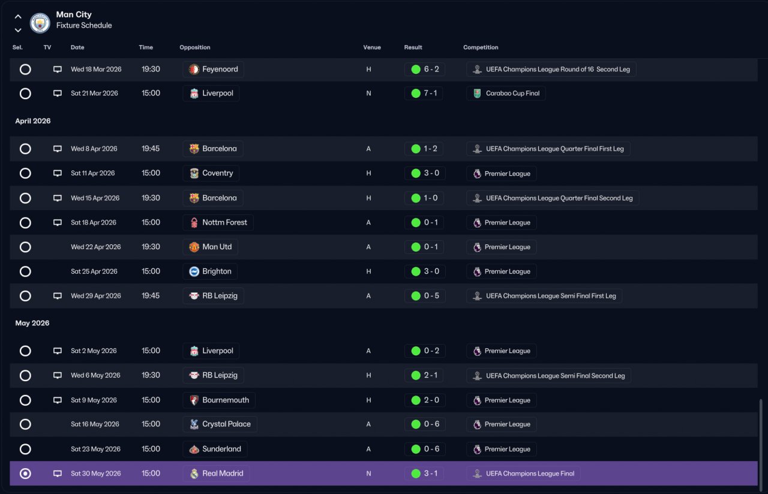This screenshot has height=494, width=768.
Task: Go to next club using down chevron
Action: (18, 30)
